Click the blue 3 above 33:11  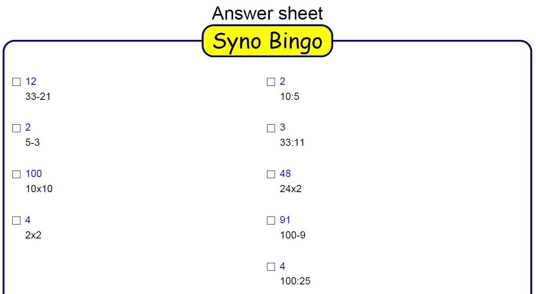pyautogui.click(x=283, y=127)
